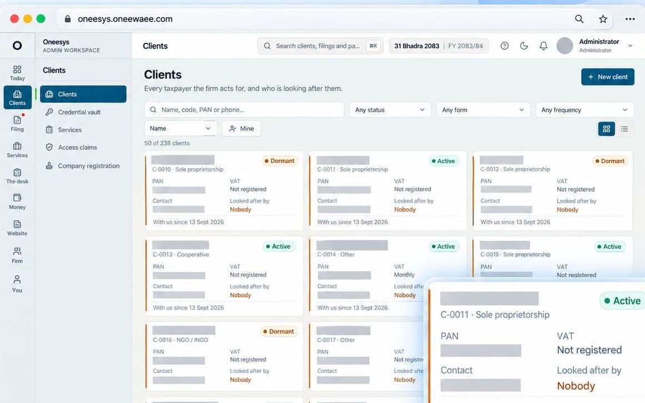Open the Name sort dropdown
This screenshot has height=403, width=645.
click(x=180, y=128)
